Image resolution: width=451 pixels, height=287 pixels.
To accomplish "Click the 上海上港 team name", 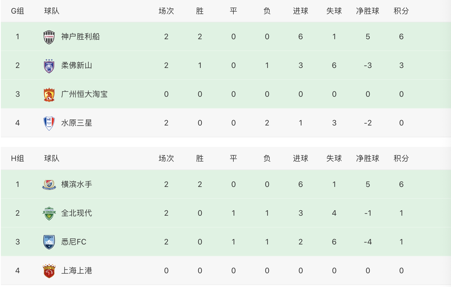I will click(x=76, y=271).
